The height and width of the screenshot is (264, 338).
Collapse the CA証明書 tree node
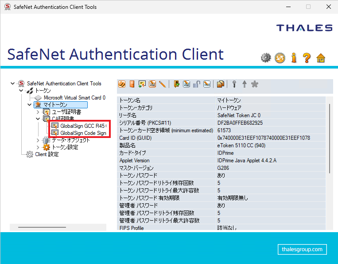pos(38,119)
